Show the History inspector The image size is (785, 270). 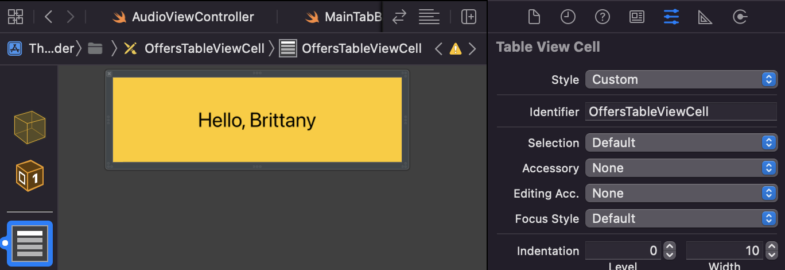pyautogui.click(x=568, y=17)
